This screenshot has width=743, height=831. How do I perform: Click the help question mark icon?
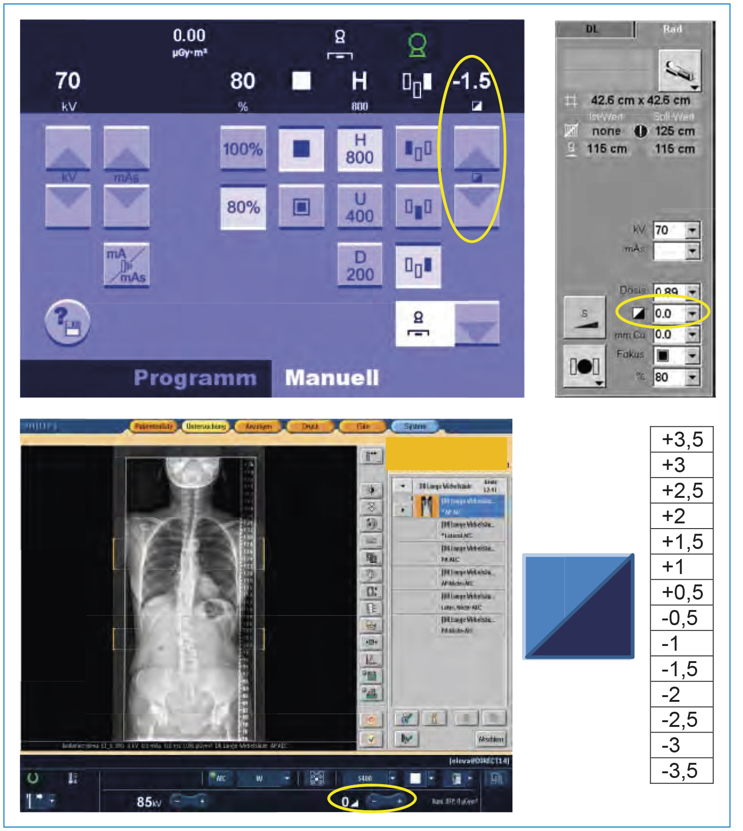coord(67,323)
